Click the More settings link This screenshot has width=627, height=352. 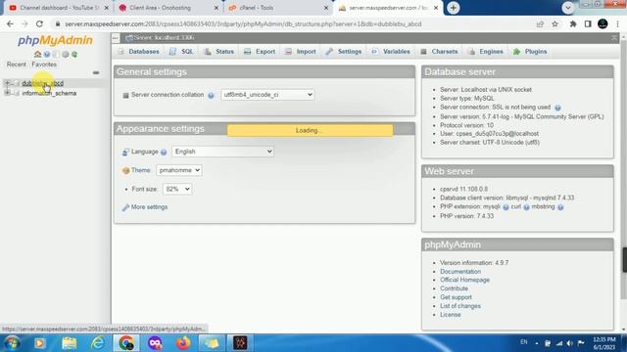click(x=149, y=207)
